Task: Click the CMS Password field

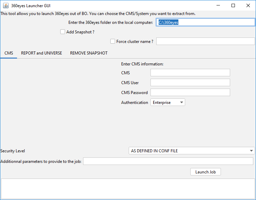Action: point(190,92)
